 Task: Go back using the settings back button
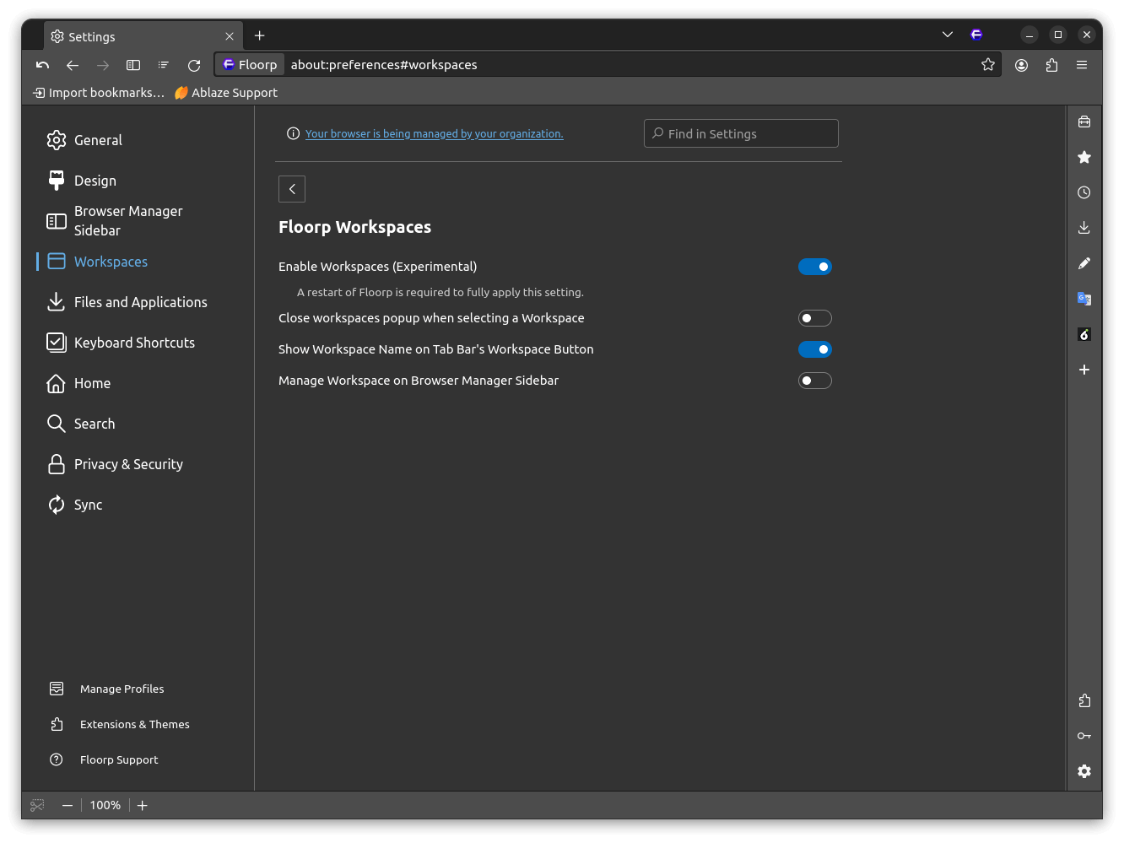coord(292,189)
